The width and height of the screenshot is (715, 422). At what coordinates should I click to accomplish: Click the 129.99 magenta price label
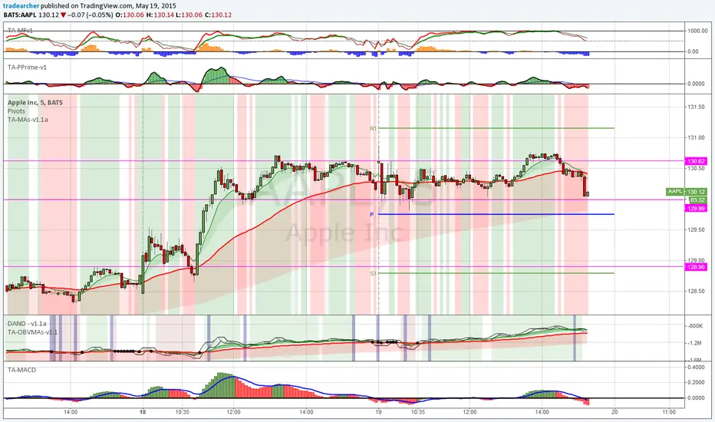[696, 208]
